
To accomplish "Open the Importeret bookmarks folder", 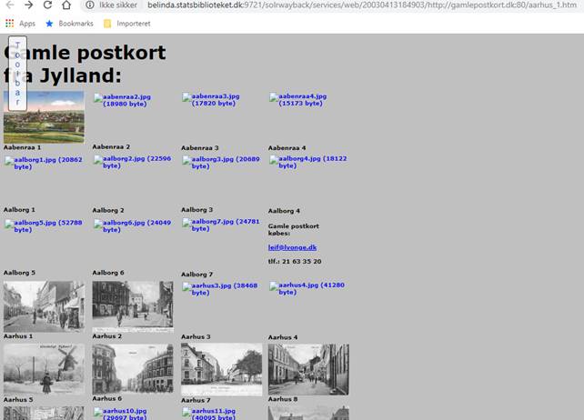I will [133, 23].
